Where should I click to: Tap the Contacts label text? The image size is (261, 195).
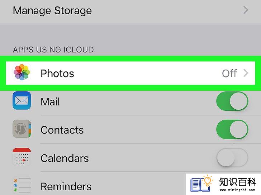62,130
